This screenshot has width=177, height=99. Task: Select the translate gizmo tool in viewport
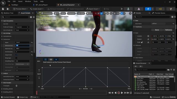98,13
